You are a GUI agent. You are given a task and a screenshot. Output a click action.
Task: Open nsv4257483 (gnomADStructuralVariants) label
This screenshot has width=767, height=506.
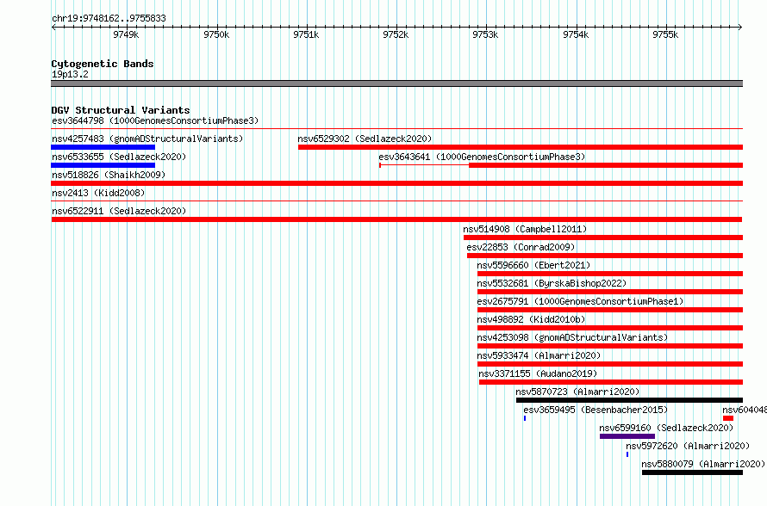click(x=147, y=139)
